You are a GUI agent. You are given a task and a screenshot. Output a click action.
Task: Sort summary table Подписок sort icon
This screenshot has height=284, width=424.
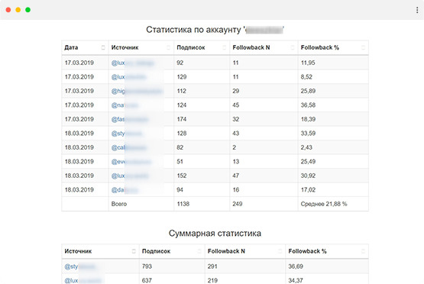click(199, 251)
